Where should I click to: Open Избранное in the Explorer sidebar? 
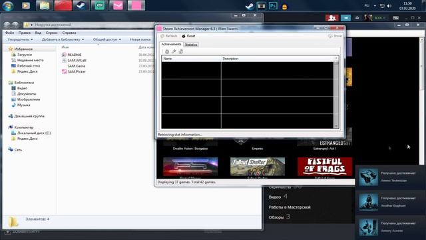[x=21, y=49]
